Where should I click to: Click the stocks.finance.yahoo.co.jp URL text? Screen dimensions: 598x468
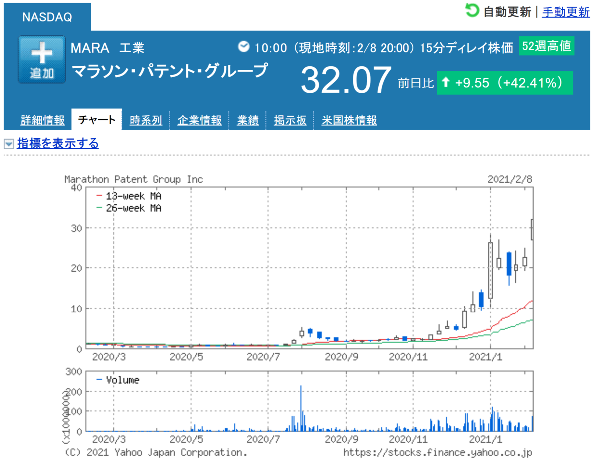click(x=438, y=453)
